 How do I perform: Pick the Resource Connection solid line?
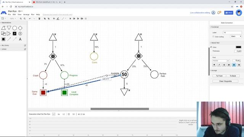9,39
